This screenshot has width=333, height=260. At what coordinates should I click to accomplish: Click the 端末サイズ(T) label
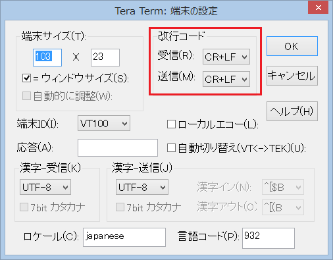tap(53, 36)
